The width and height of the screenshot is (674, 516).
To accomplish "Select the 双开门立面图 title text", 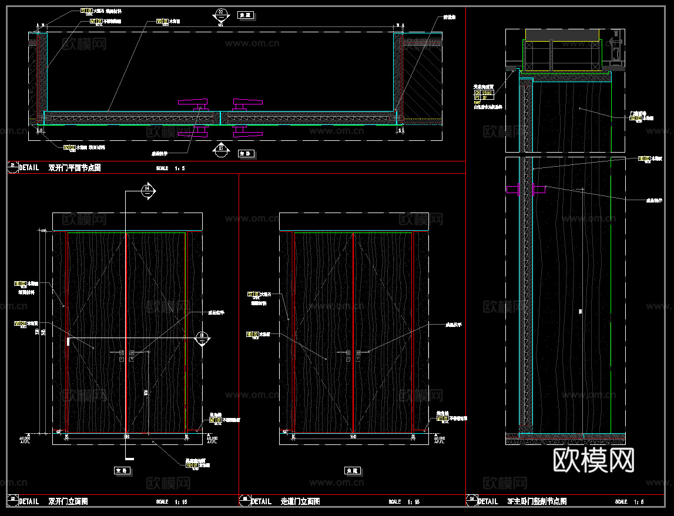I will 68,502.
